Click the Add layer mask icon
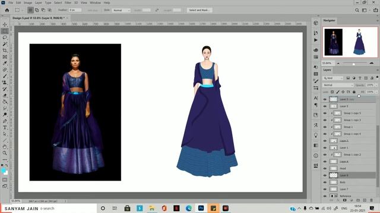 344,200
